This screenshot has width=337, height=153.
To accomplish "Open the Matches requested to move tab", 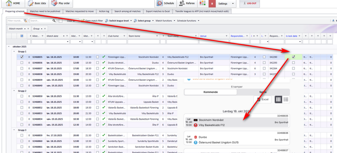I will coord(80,11).
